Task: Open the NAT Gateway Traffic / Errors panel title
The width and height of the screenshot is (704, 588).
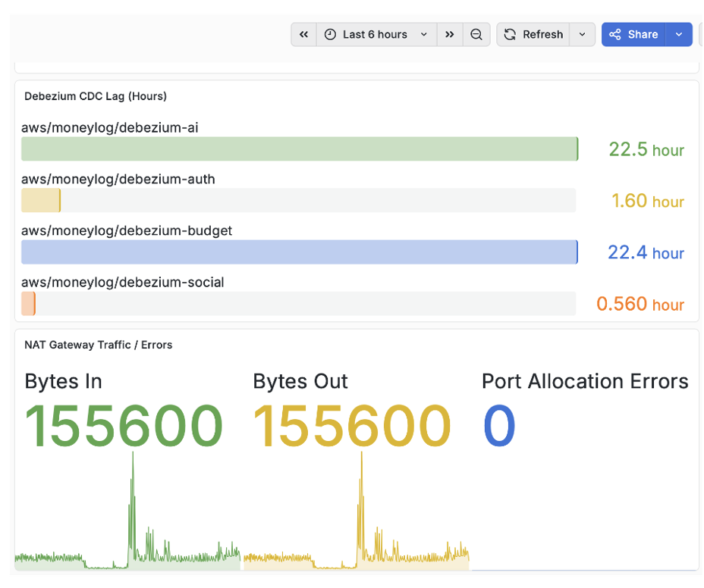Action: (x=99, y=345)
